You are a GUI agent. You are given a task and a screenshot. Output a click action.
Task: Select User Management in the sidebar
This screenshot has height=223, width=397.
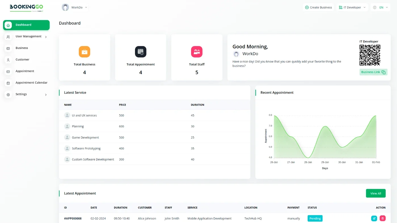[28, 37]
